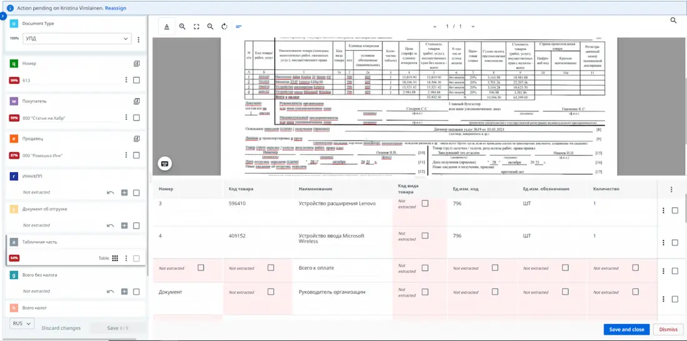
Task: Open the Номер field link icon
Action: point(136,64)
